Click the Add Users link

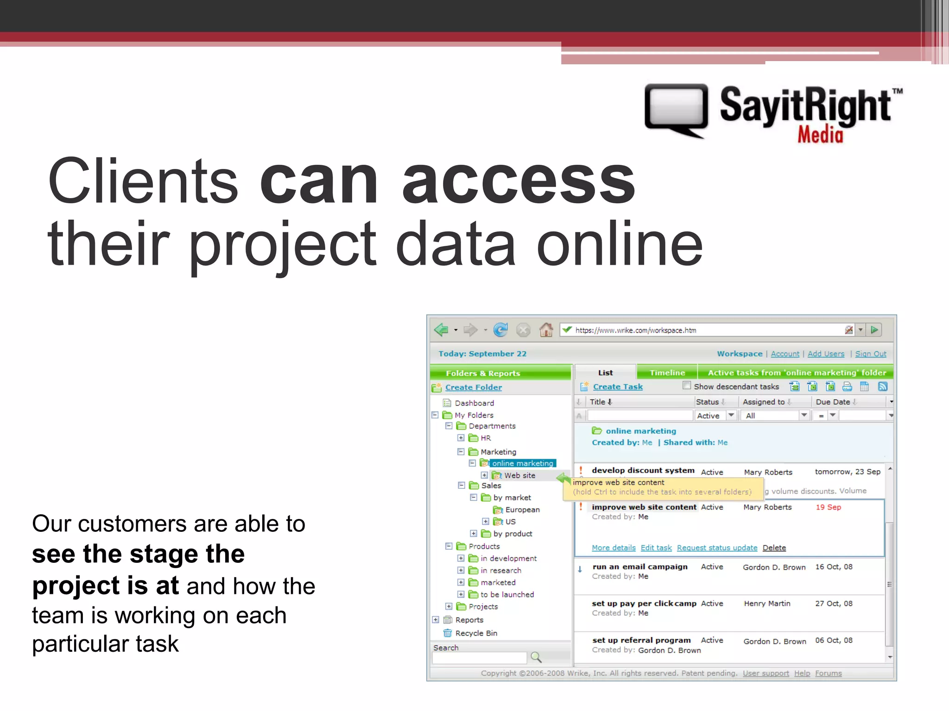tap(826, 354)
